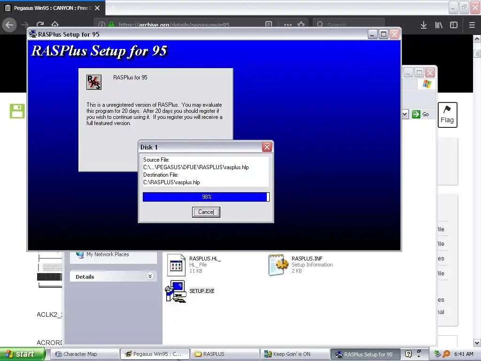Viewport: 481px width, 361px height.
Task: Click the browser reload icon
Action: click(40, 24)
